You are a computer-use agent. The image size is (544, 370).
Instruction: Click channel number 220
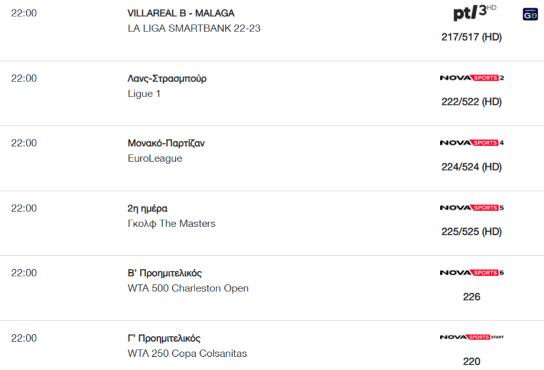pos(471,362)
